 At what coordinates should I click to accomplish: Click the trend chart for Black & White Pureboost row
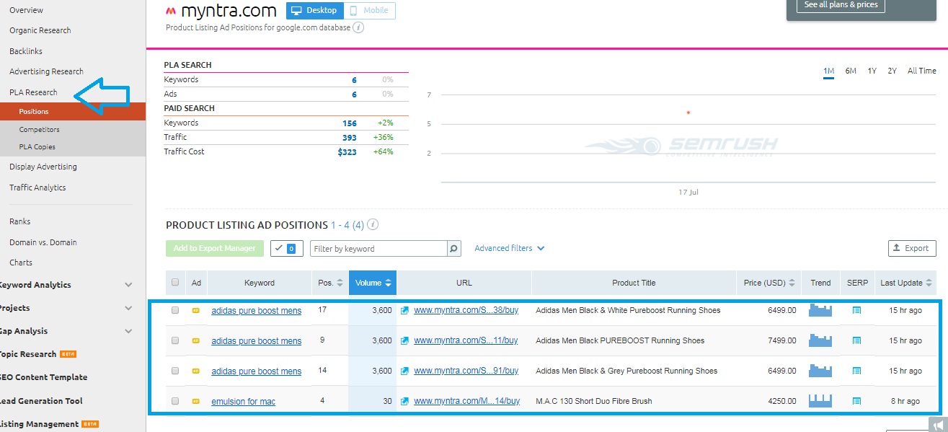point(820,310)
